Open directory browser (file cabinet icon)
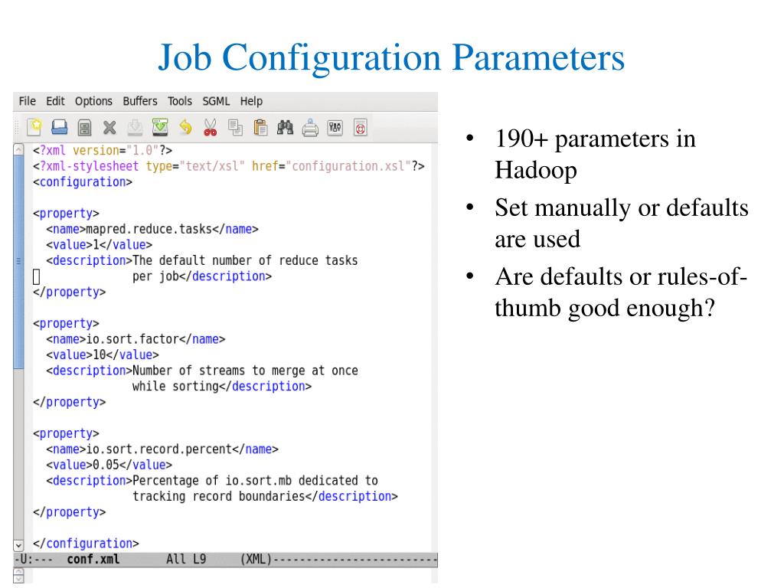784x588 pixels. coord(84,128)
